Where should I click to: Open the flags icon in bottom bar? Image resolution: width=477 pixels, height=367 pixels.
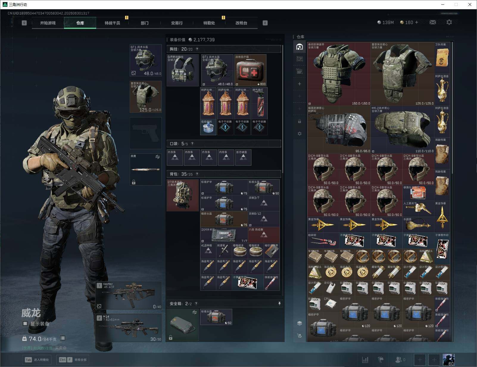(x=381, y=360)
